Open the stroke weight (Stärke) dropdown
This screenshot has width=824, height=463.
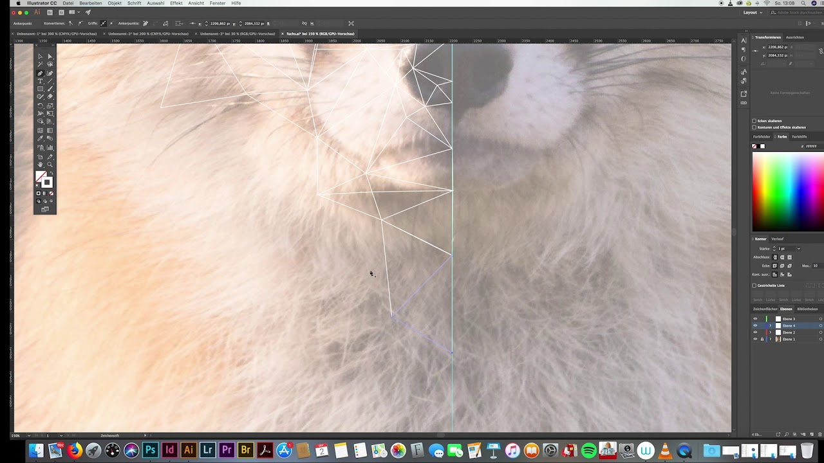pyautogui.click(x=799, y=249)
